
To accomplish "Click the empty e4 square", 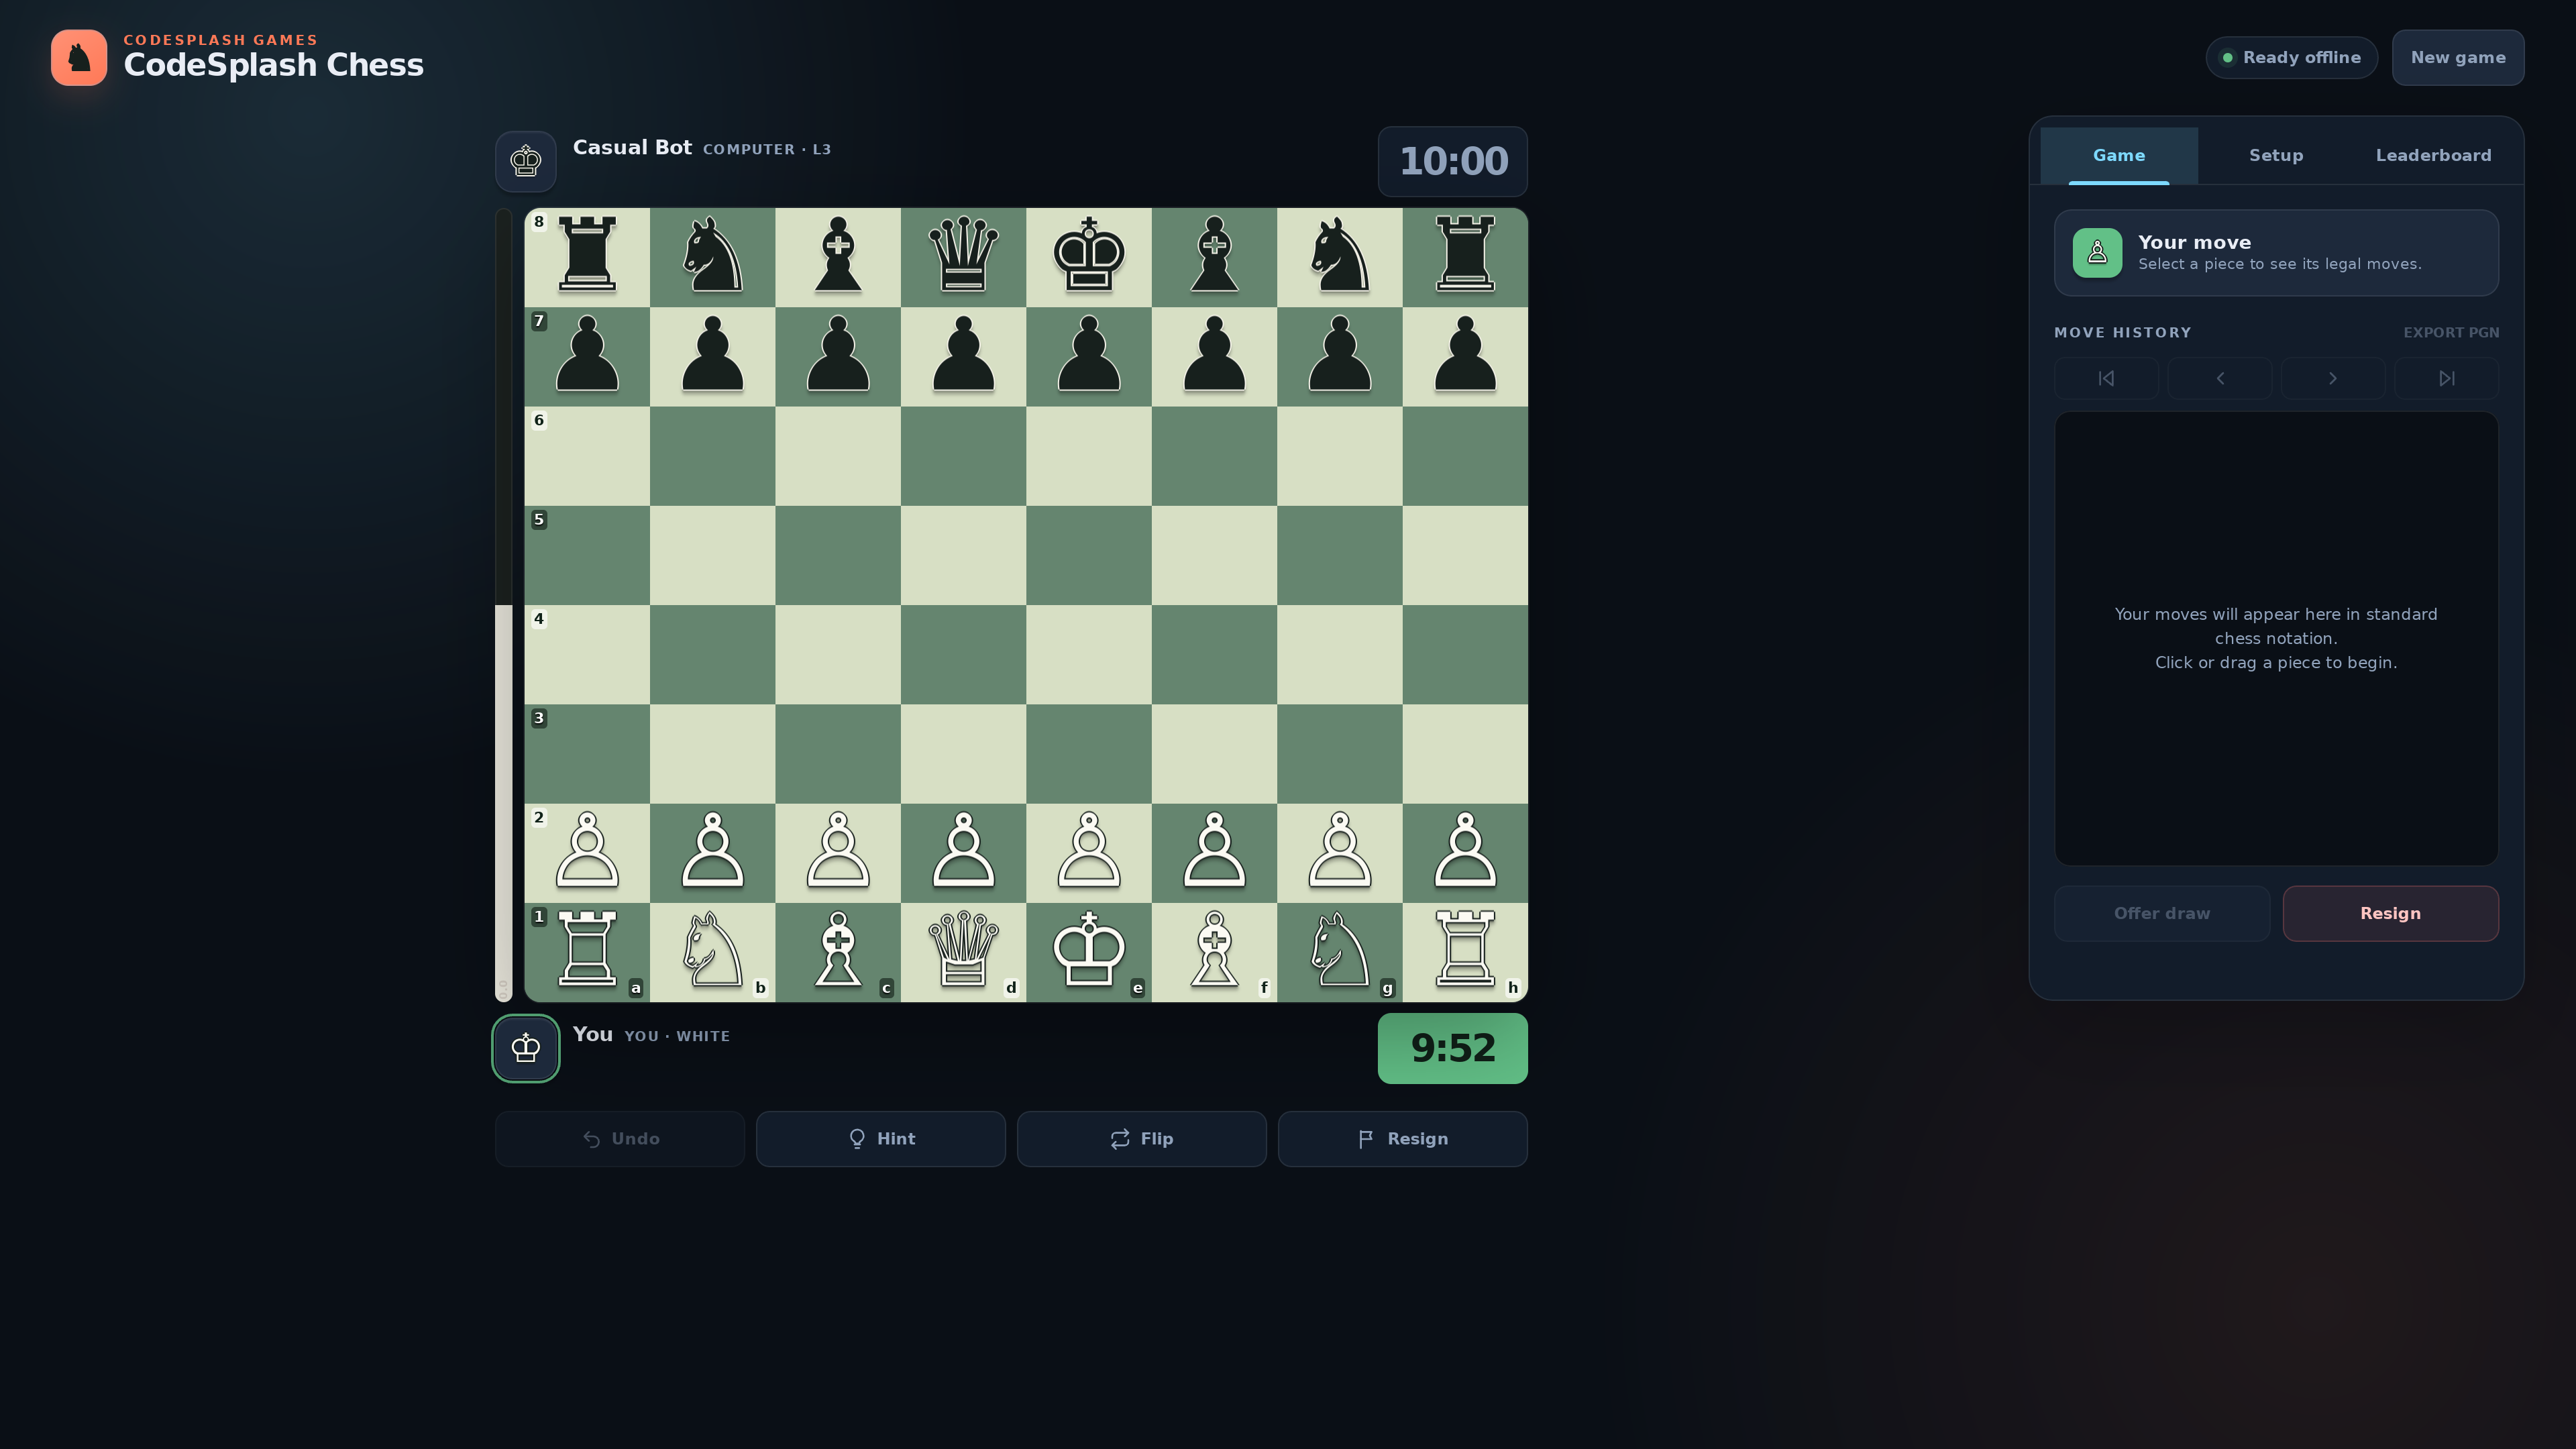I will point(1088,654).
